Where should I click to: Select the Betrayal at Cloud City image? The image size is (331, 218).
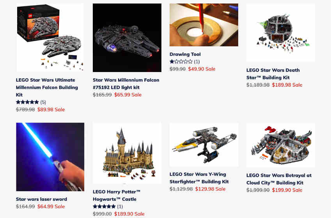281,145
